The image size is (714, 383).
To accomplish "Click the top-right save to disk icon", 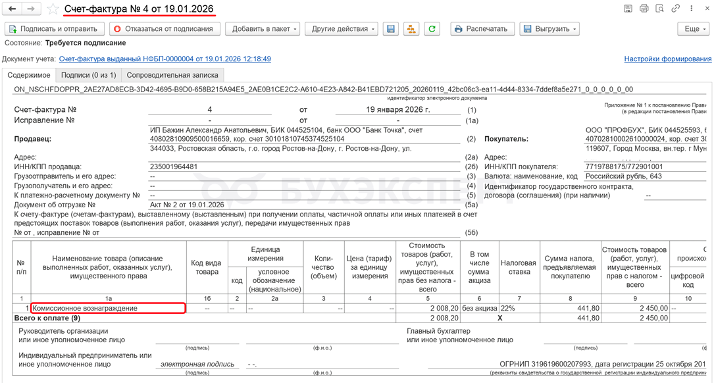I will (x=628, y=8).
